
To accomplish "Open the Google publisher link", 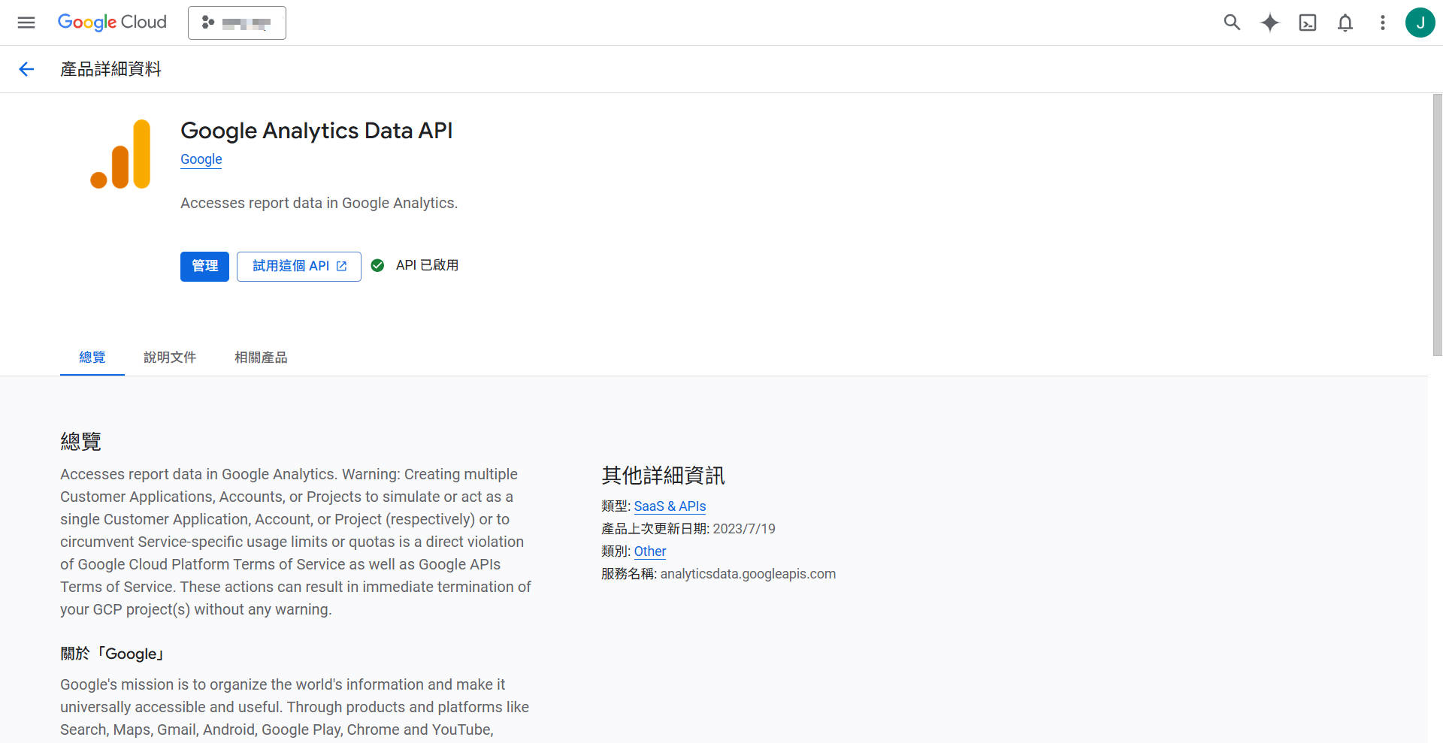I will 201,159.
